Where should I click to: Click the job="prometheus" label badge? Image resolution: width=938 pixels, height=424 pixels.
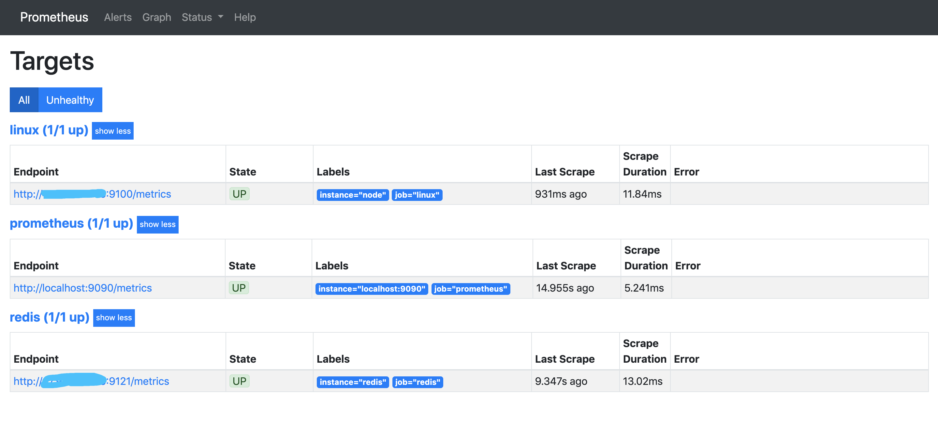click(x=470, y=289)
